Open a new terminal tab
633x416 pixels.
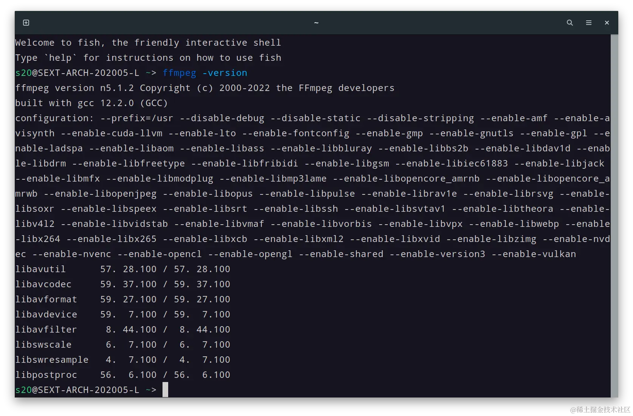[26, 23]
